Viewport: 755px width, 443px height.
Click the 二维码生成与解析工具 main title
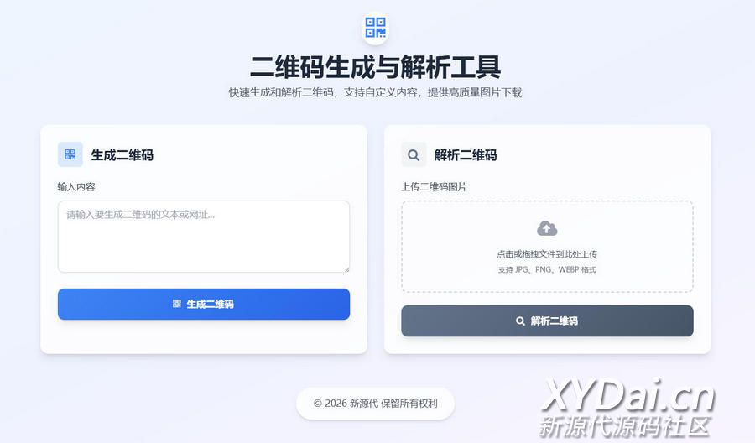[375, 67]
